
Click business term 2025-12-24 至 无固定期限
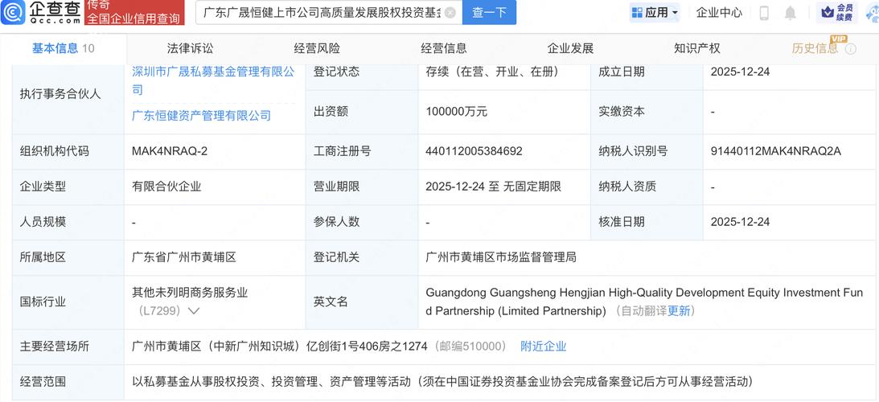coord(493,187)
